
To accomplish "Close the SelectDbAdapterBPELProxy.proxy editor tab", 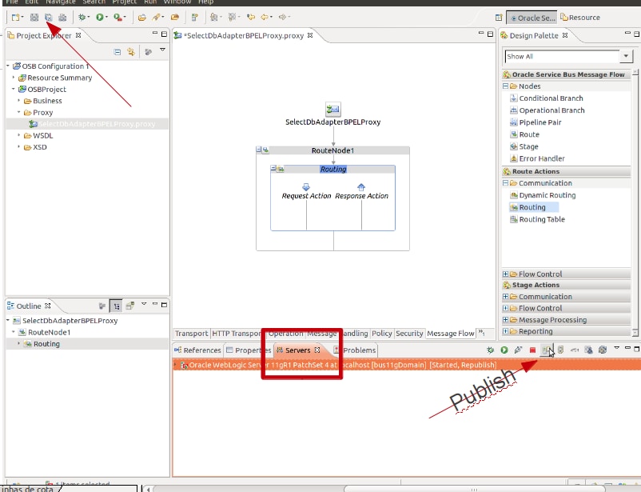I will tap(310, 35).
